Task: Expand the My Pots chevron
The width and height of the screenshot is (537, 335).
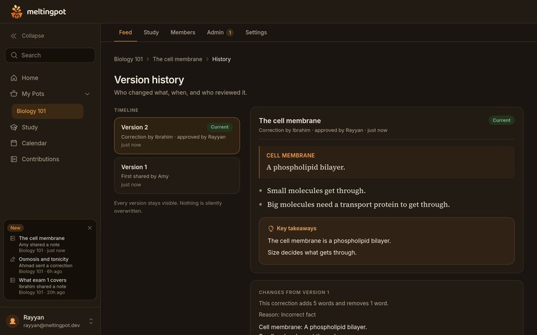Action: click(87, 94)
